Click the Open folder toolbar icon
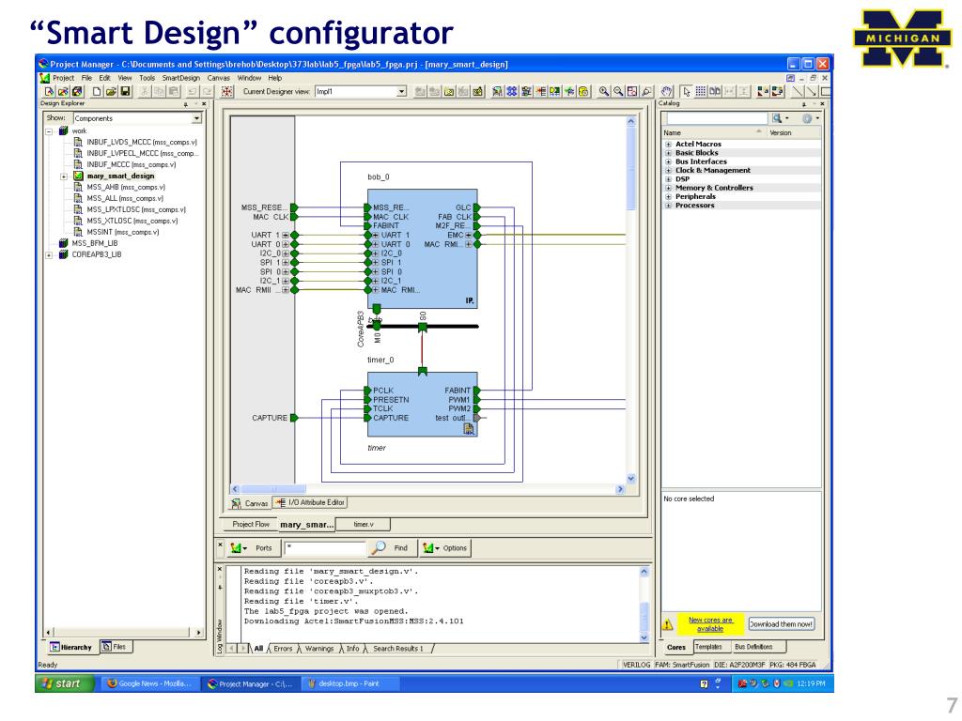This screenshot has height=721, width=962. 111,91
